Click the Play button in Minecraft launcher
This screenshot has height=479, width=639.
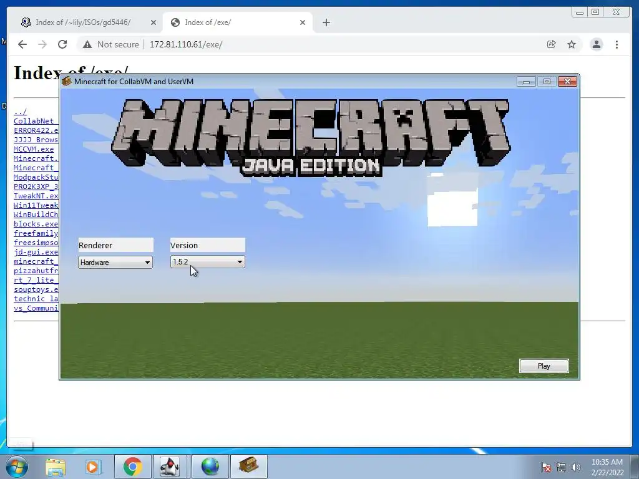pyautogui.click(x=544, y=365)
